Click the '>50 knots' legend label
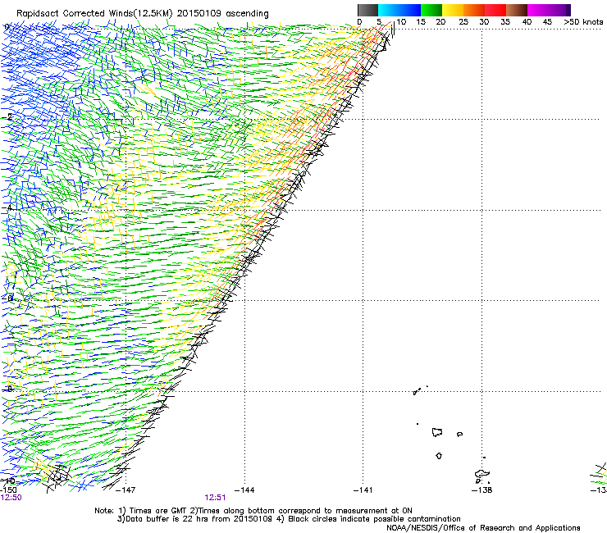The height and width of the screenshot is (533, 607). coord(584,22)
